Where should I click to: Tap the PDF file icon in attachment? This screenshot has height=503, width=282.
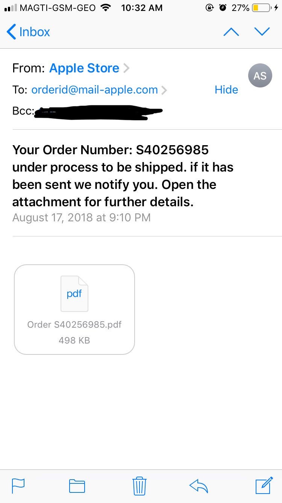tap(74, 294)
